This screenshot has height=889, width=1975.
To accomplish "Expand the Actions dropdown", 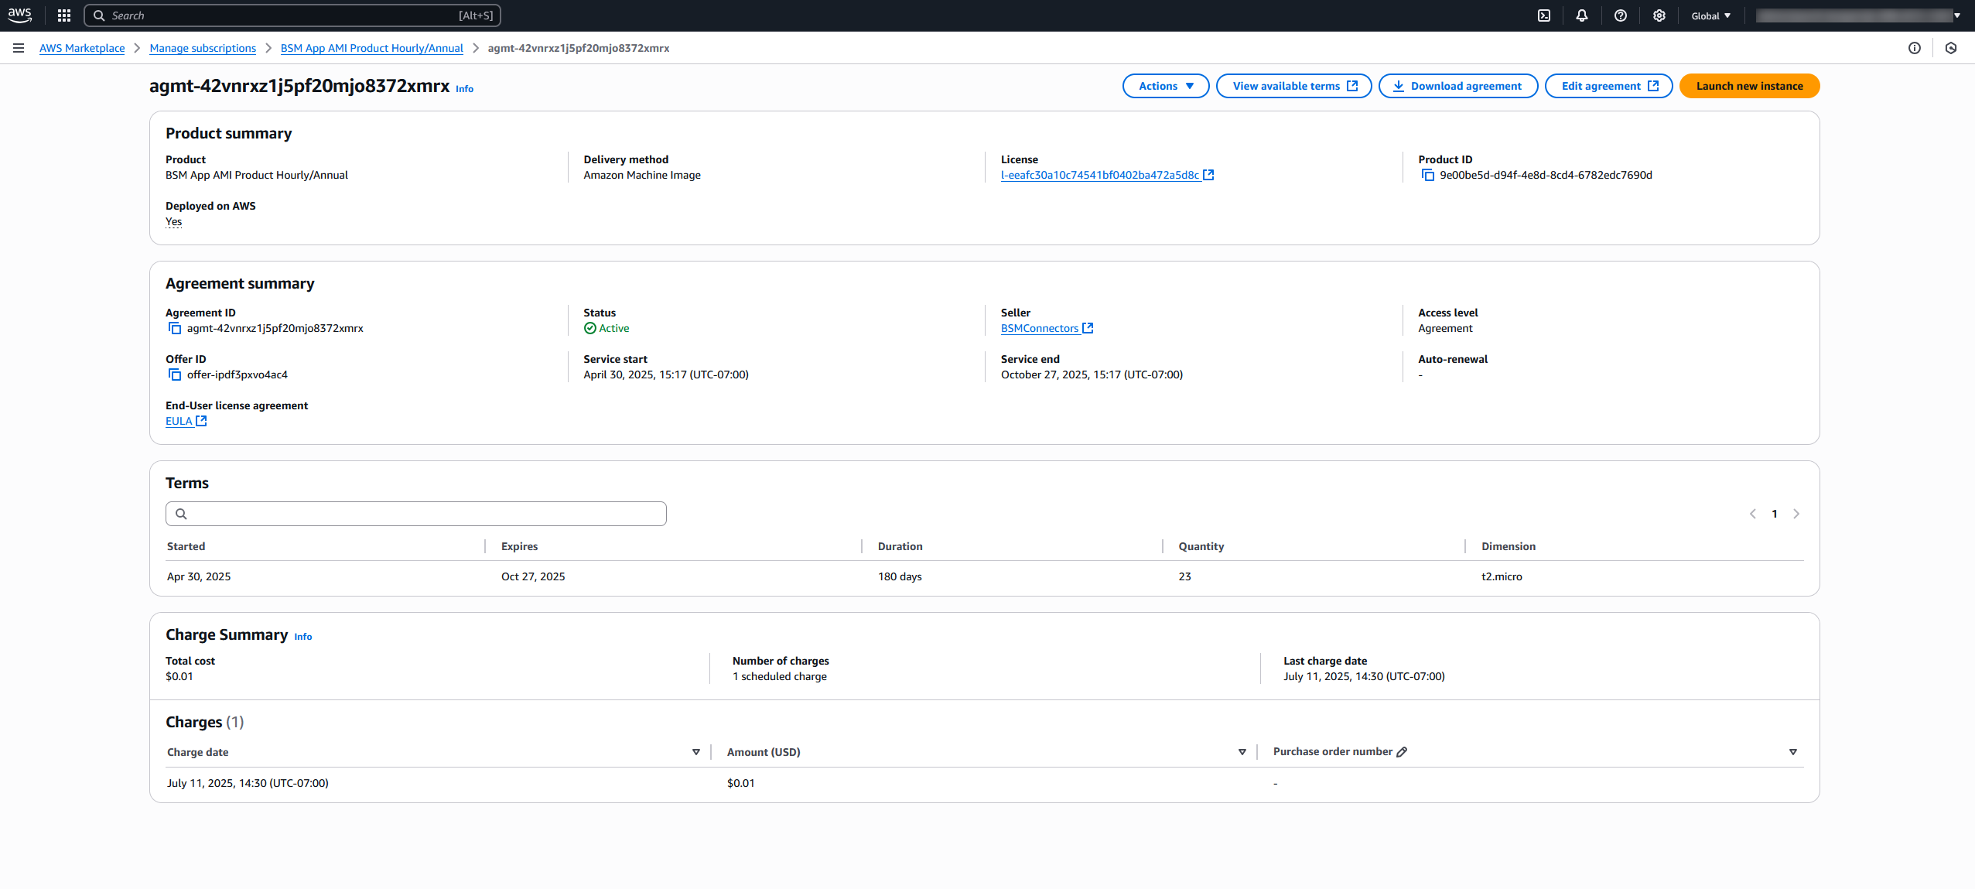I will tap(1165, 86).
